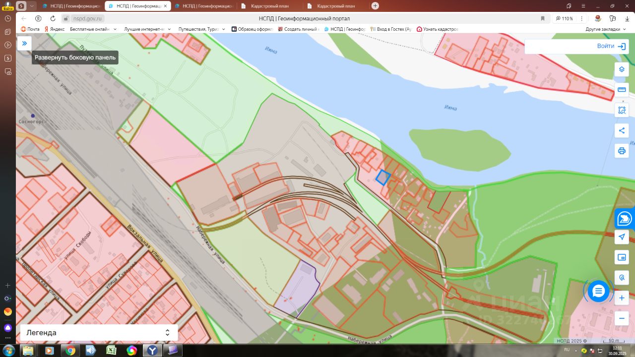Change input language via RU indicator
635x357 pixels.
567,350
